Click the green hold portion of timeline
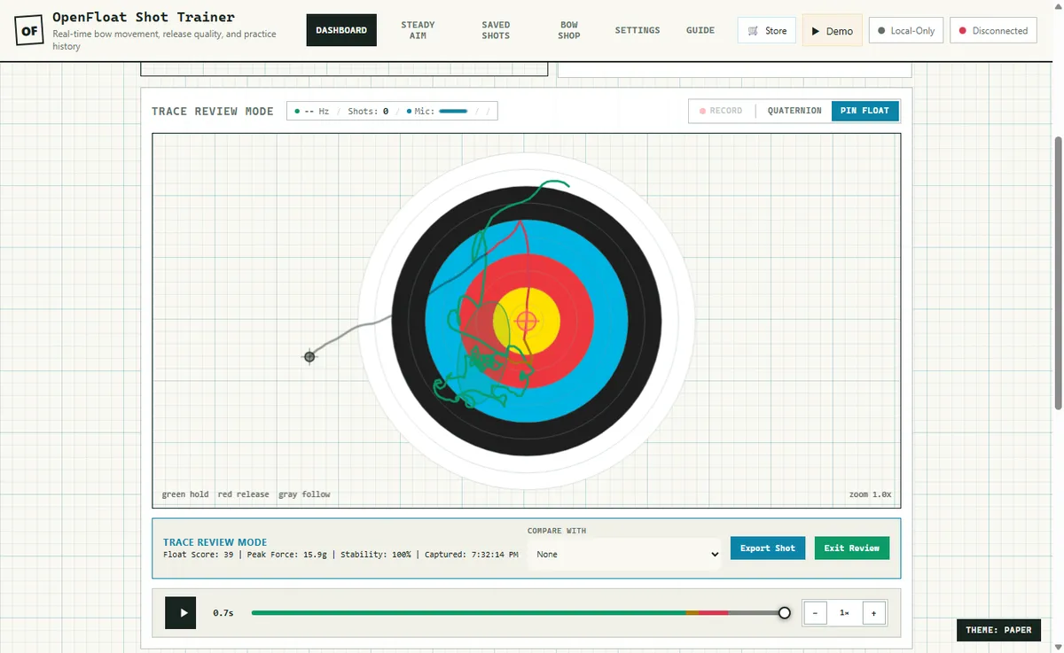 click(x=468, y=612)
